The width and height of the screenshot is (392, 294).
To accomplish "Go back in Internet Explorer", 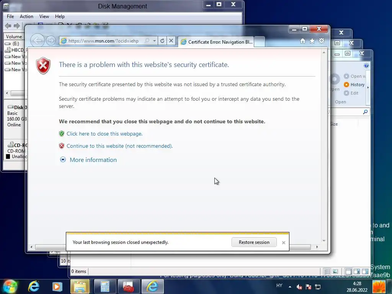I will tap(38, 40).
